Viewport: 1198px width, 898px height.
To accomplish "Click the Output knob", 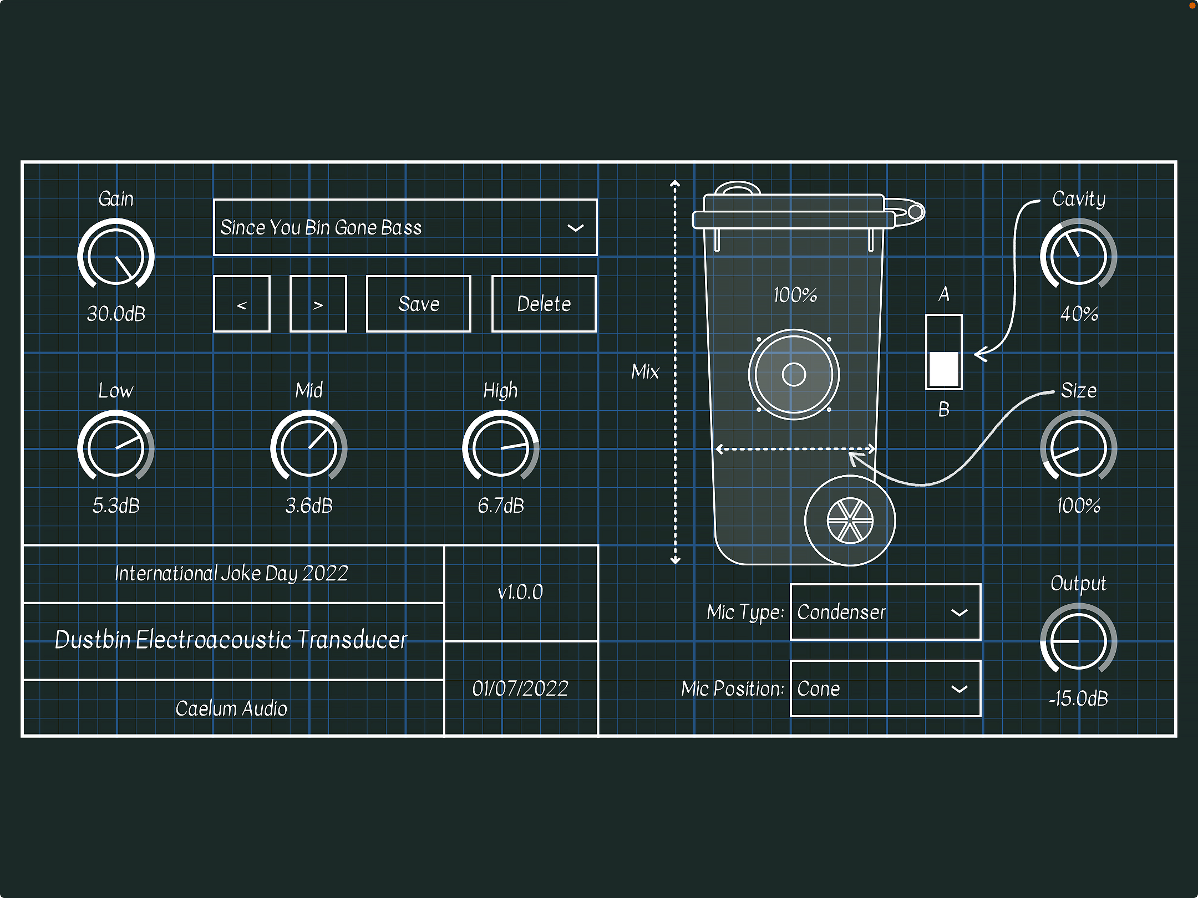I will click(x=1078, y=641).
